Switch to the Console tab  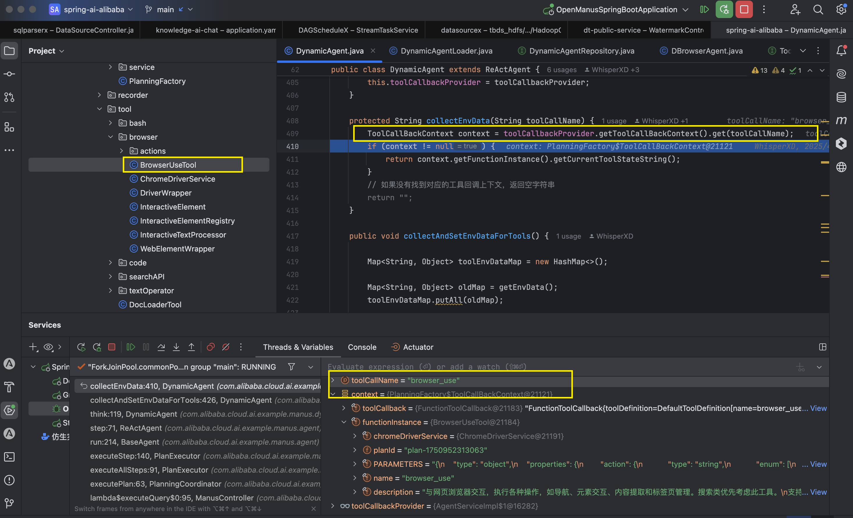pyautogui.click(x=362, y=347)
